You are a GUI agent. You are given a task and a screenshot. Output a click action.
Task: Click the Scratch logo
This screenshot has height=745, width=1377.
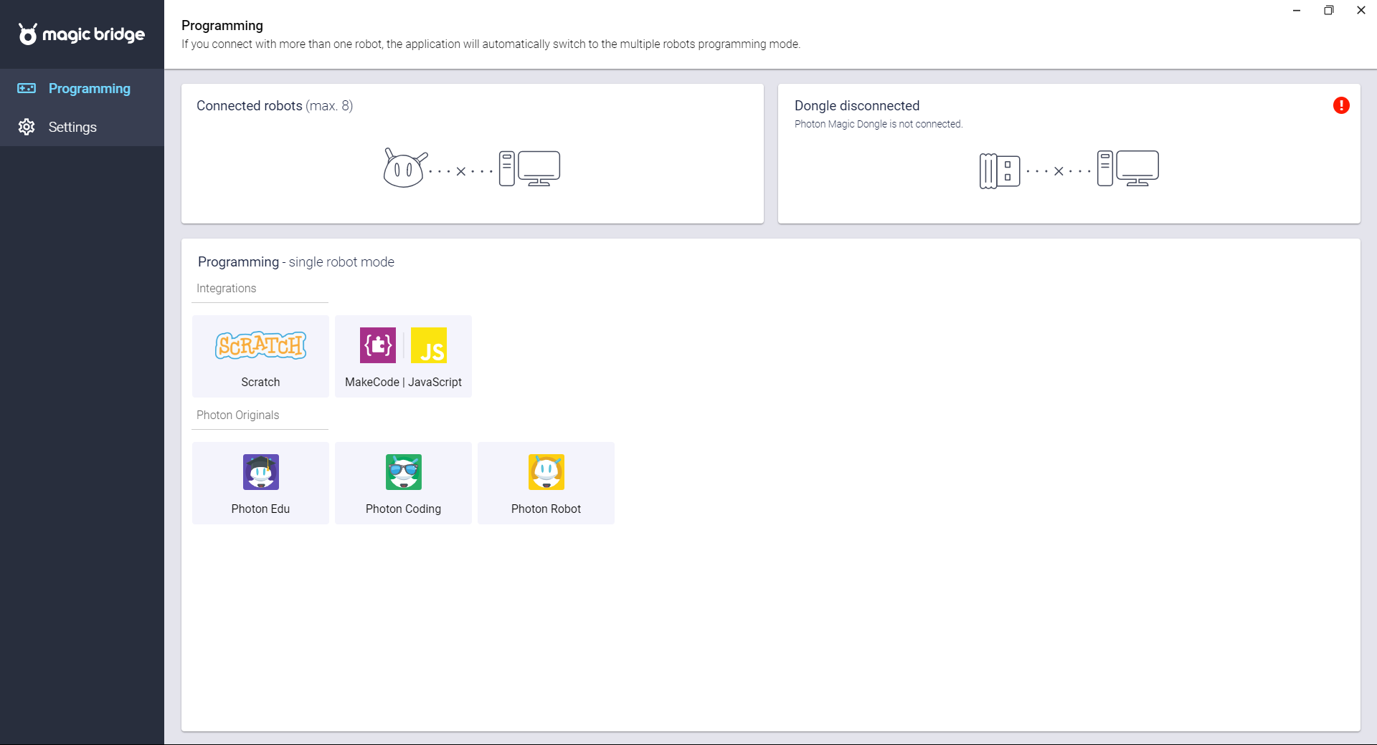coord(260,345)
